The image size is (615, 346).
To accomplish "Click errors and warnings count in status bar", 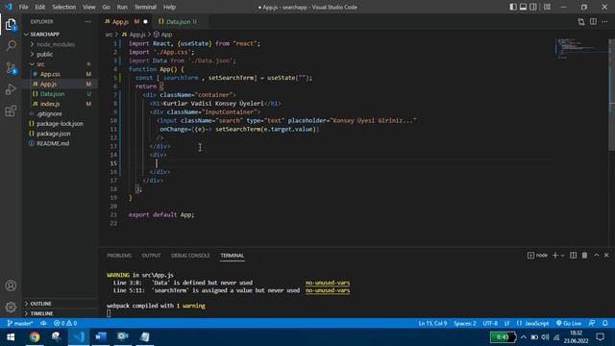I will click(x=65, y=323).
